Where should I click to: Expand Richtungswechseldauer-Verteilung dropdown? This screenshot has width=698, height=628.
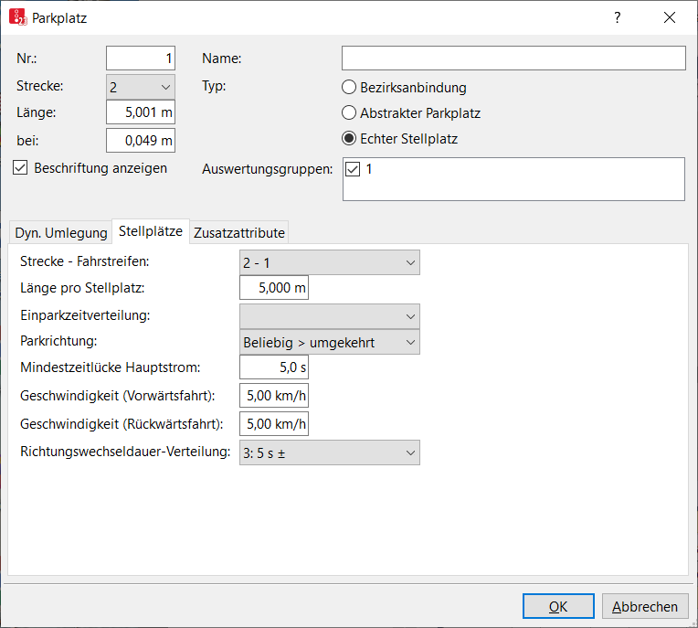(x=330, y=453)
